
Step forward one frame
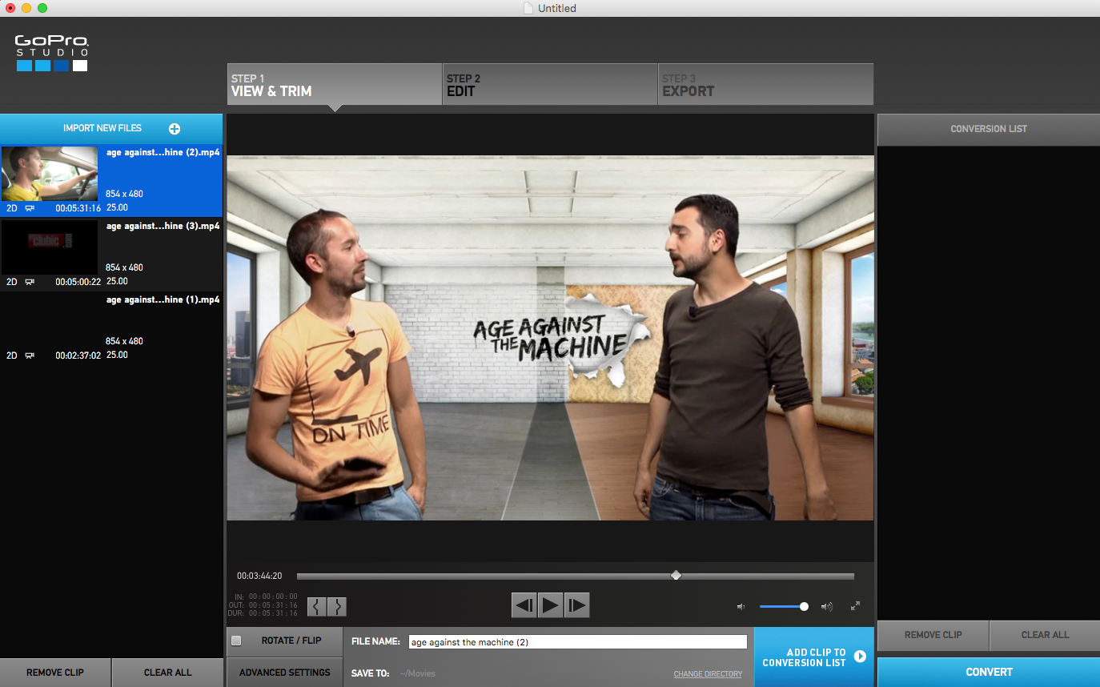point(576,605)
